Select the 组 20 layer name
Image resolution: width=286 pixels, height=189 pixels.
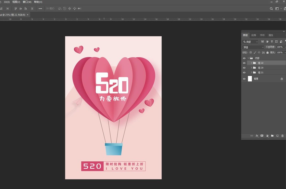(261, 68)
